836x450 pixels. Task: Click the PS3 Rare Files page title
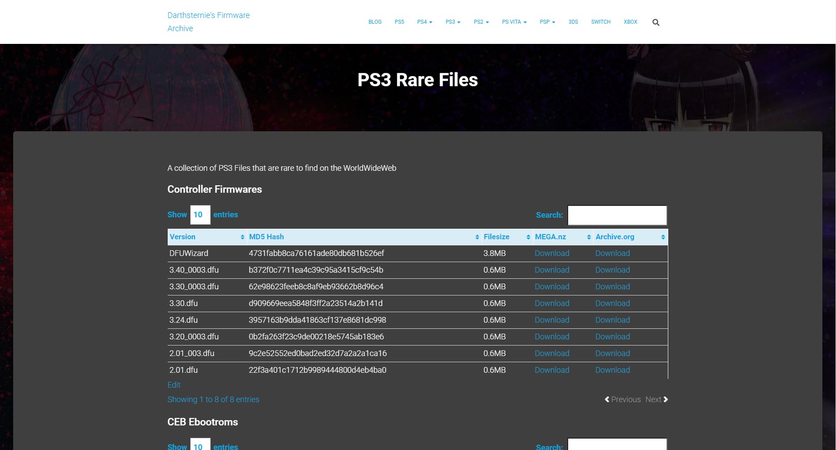[x=418, y=80]
